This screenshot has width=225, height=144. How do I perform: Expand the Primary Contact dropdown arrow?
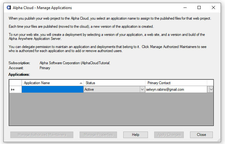tap(211, 89)
